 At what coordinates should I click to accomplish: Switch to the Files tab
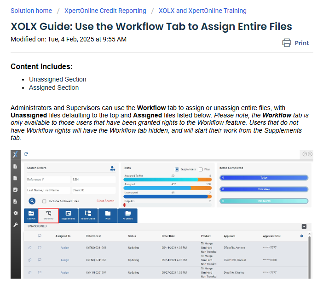108,216
